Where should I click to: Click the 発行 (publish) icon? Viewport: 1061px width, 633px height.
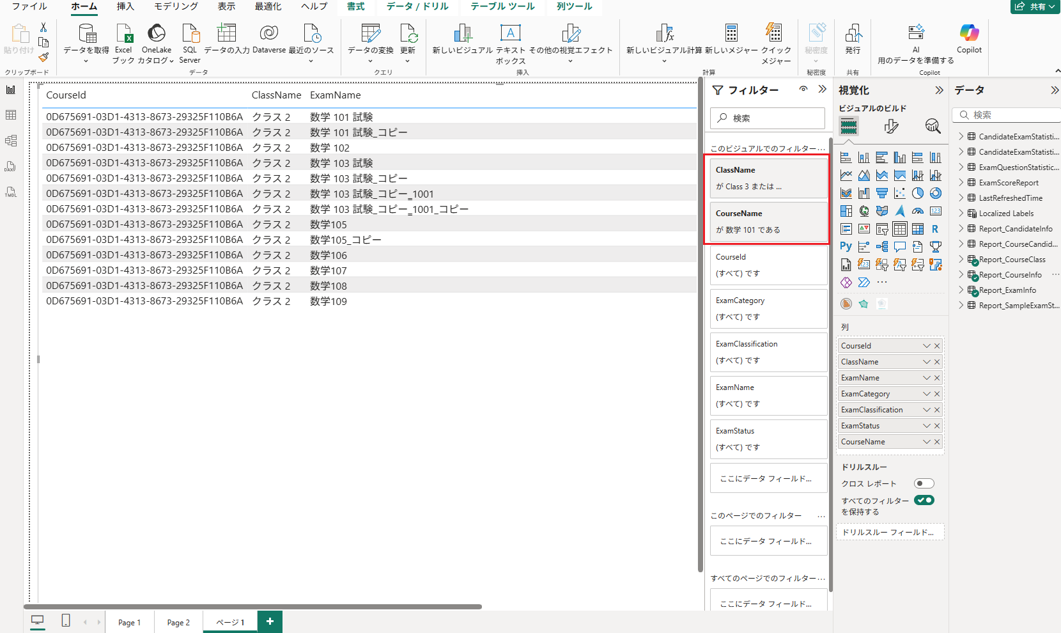click(x=853, y=38)
